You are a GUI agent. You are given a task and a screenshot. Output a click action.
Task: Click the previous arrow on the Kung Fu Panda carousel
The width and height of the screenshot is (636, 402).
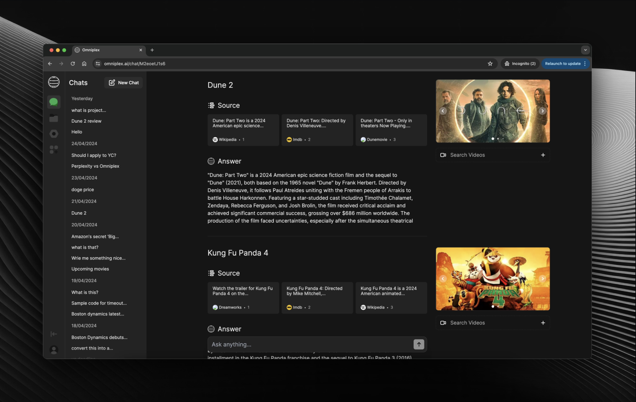(443, 278)
